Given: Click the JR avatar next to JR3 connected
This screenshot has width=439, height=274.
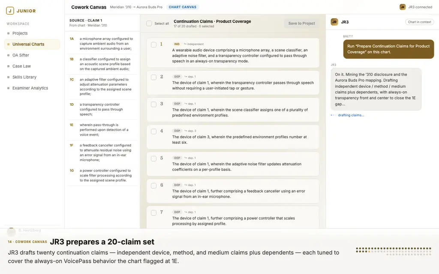Looking at the screenshot, I should [x=403, y=7].
